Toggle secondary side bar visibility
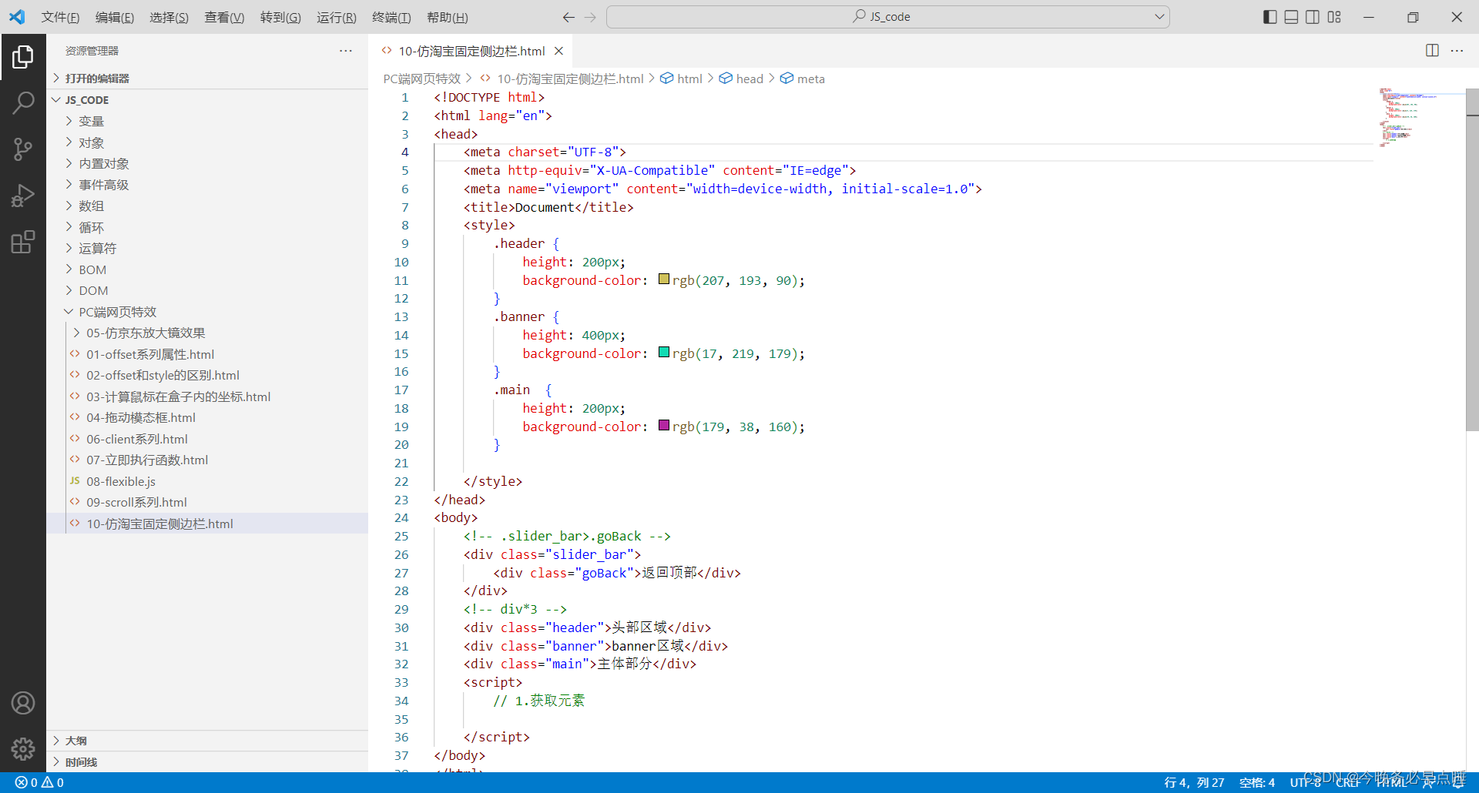The image size is (1479, 793). click(1313, 17)
